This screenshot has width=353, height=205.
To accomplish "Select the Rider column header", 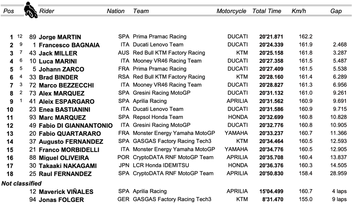I will (47, 11).
